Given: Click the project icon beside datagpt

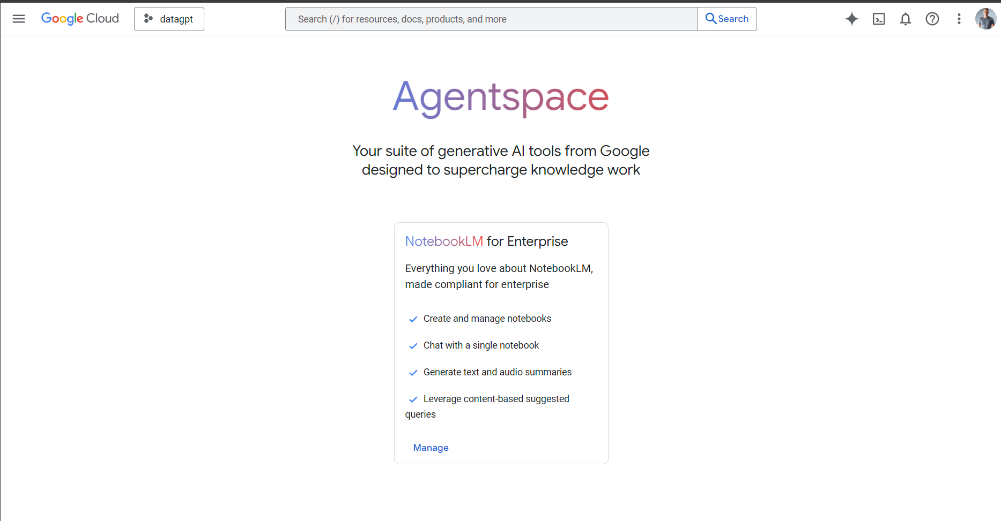Looking at the screenshot, I should pyautogui.click(x=149, y=19).
